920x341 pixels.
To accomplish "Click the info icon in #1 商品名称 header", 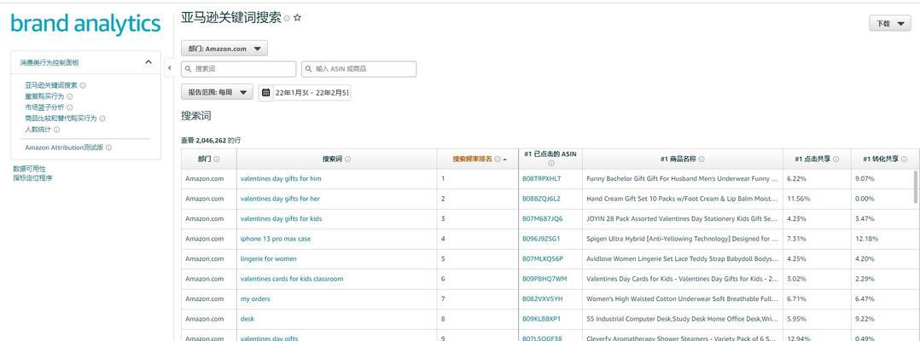I will pos(702,159).
